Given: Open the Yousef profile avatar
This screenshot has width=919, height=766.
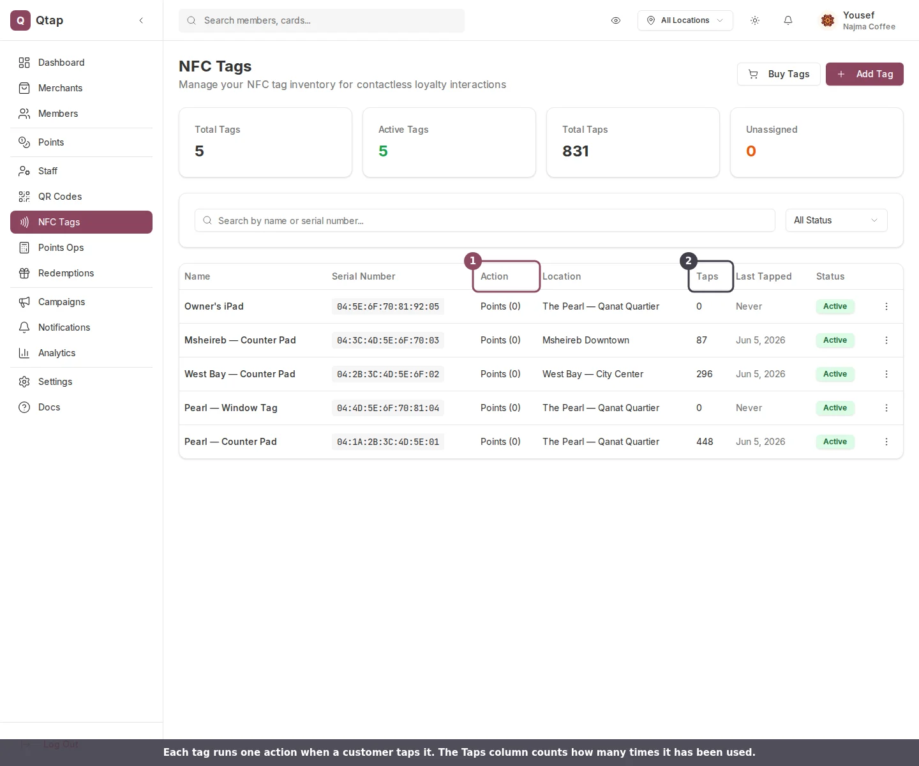Looking at the screenshot, I should tap(828, 20).
